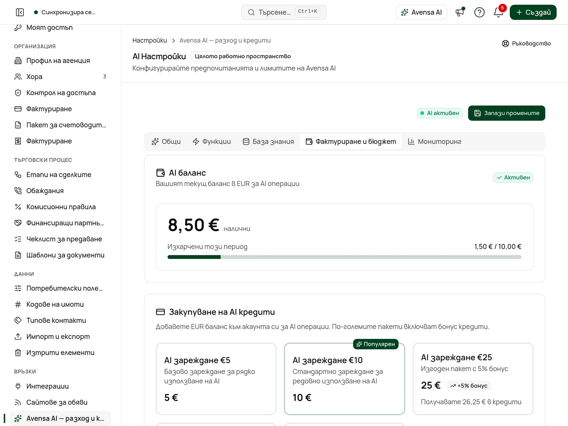Open Кодове на имоти hash item
568x426 pixels.
click(x=60, y=305)
